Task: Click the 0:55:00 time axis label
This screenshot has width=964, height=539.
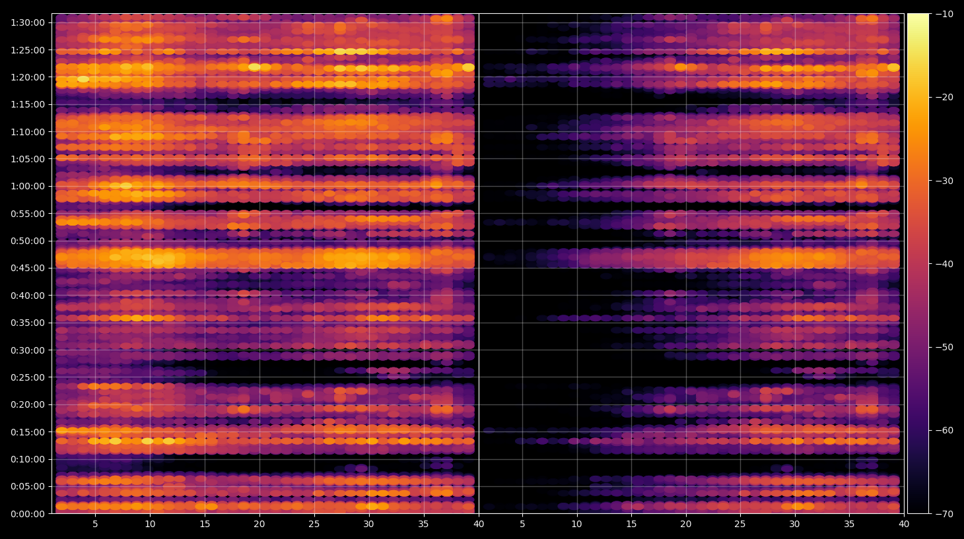Action: [x=28, y=214]
